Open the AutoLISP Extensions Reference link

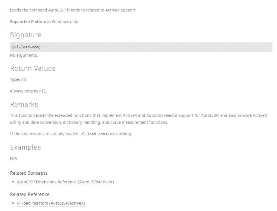pyautogui.click(x=65, y=182)
